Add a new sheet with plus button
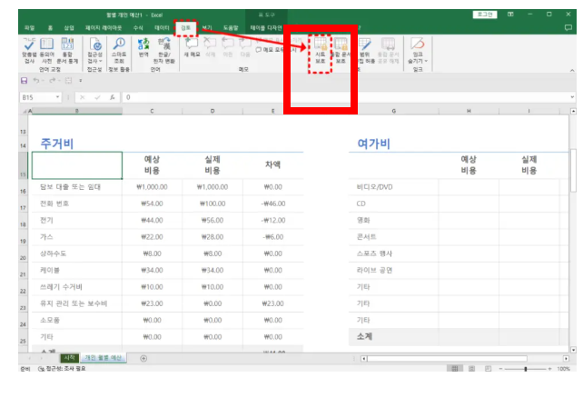Screen dimensions: 583x407 [x=143, y=358]
